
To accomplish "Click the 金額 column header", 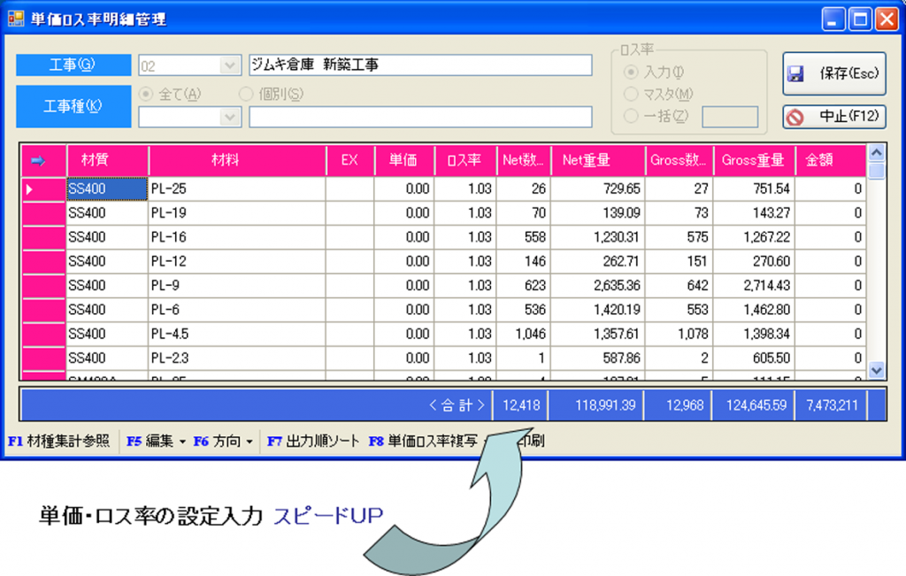I will tap(831, 160).
